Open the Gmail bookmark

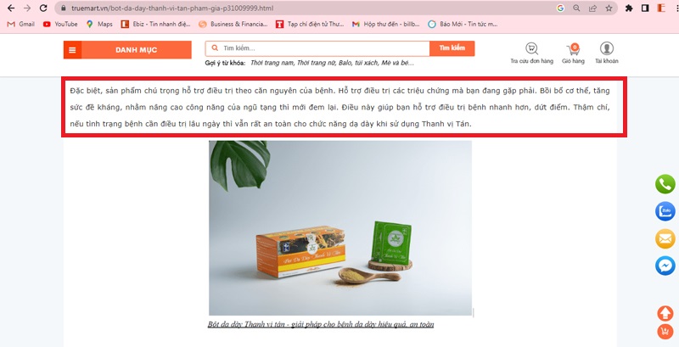[x=20, y=25]
